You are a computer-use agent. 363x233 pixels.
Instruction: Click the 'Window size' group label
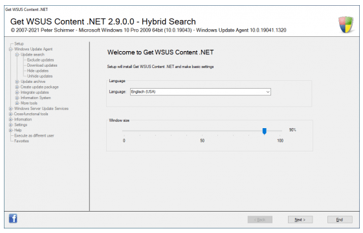(x=119, y=120)
